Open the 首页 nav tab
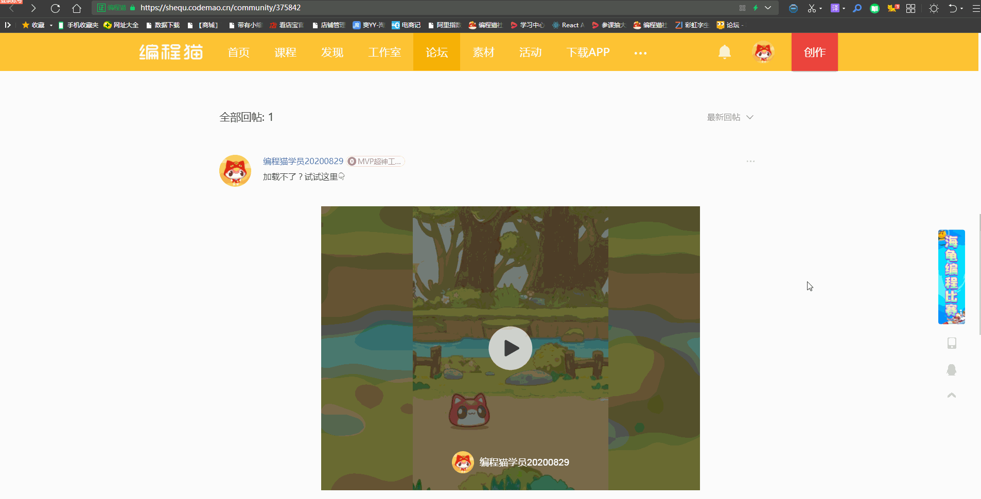981x499 pixels. pyautogui.click(x=238, y=52)
